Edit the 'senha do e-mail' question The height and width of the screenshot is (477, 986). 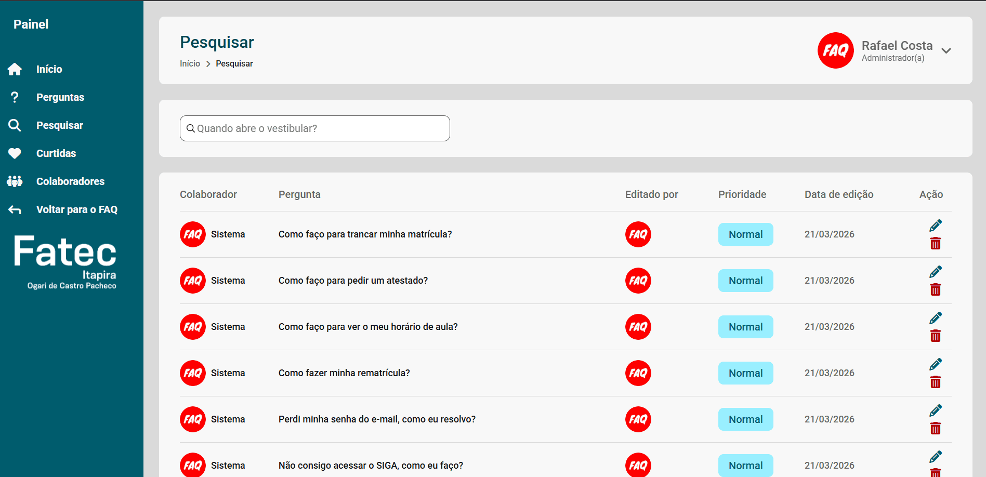935,410
